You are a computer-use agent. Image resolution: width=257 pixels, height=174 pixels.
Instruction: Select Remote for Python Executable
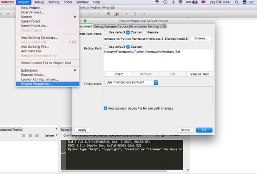pos(145,32)
